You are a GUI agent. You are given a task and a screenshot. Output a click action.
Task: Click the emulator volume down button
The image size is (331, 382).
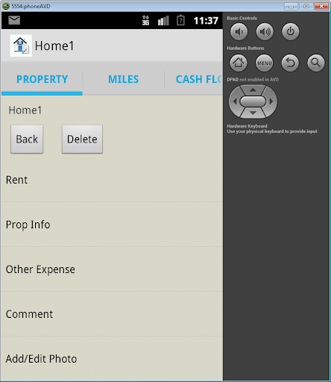[x=239, y=31]
